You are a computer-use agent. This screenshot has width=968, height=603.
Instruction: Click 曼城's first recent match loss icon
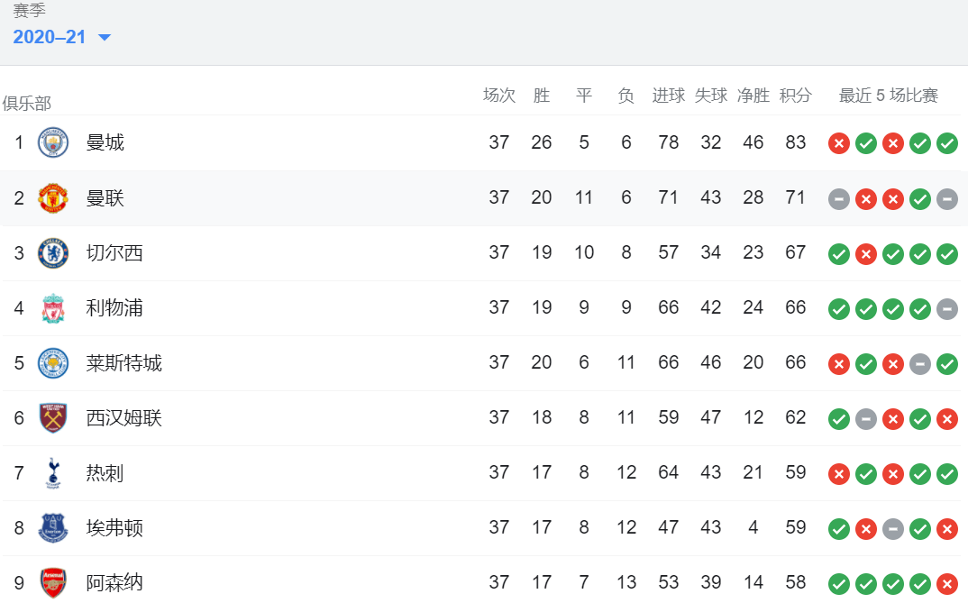[839, 144]
